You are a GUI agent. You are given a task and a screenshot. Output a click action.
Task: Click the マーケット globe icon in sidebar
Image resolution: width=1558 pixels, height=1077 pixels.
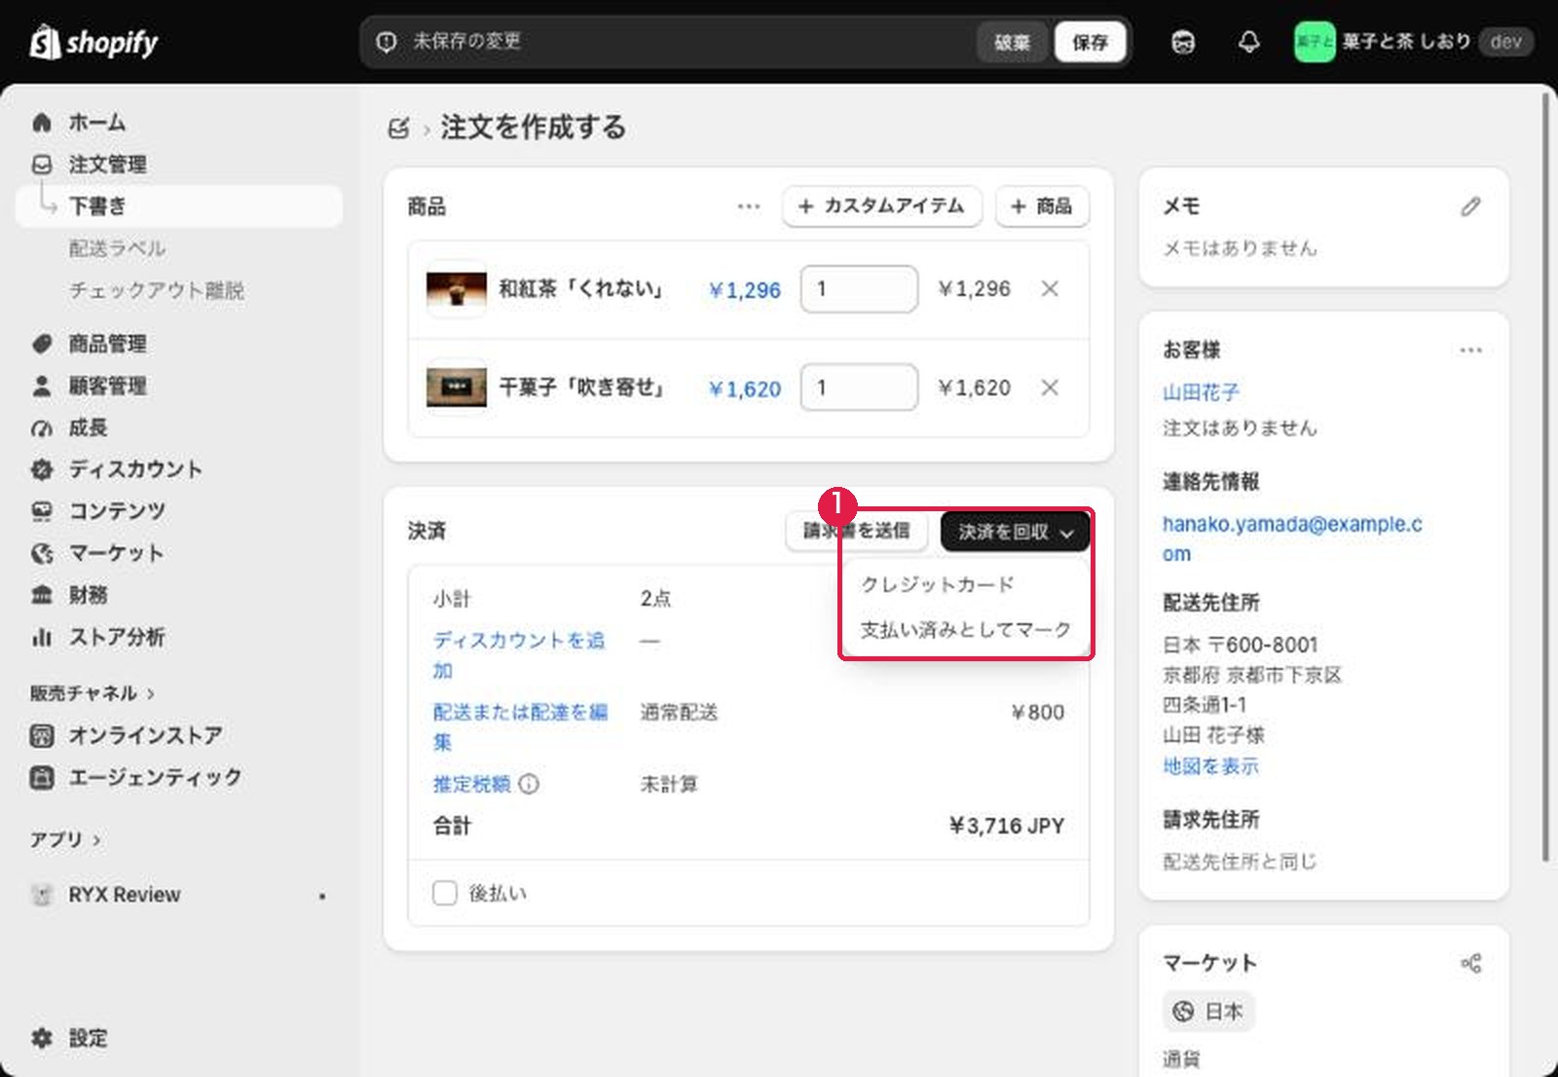point(42,553)
